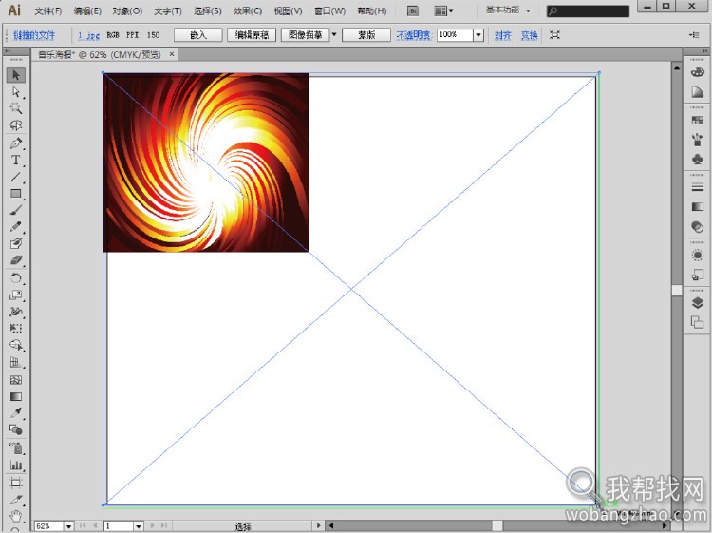Open the control bar panel menu
Image resolution: width=712 pixels, height=533 pixels.
[x=694, y=35]
